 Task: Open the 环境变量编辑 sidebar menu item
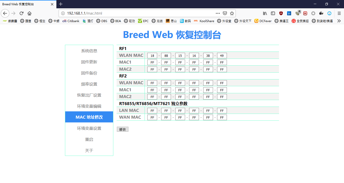tap(89, 106)
